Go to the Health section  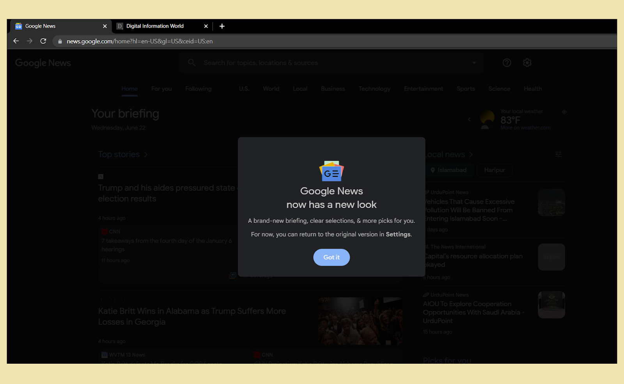(x=533, y=89)
